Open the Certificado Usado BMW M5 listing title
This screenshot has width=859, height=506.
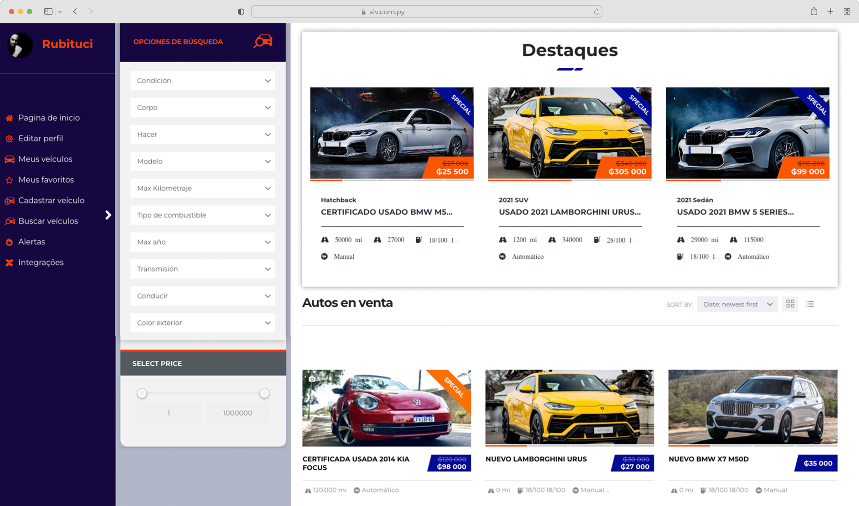tap(386, 212)
